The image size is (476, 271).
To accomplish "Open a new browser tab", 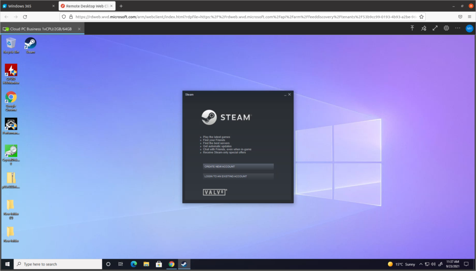I will pyautogui.click(x=121, y=6).
